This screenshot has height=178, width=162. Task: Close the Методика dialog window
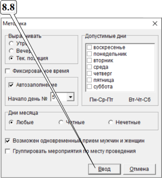pos(155,23)
